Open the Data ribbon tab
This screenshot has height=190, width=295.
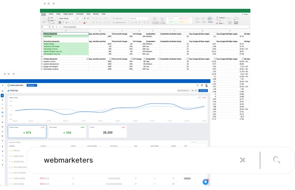click(88, 14)
